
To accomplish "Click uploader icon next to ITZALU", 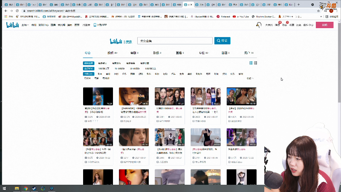I will [x=122, y=121].
